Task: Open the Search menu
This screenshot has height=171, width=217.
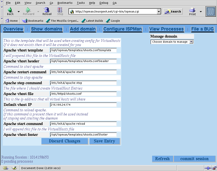Action: (x=40, y=3)
